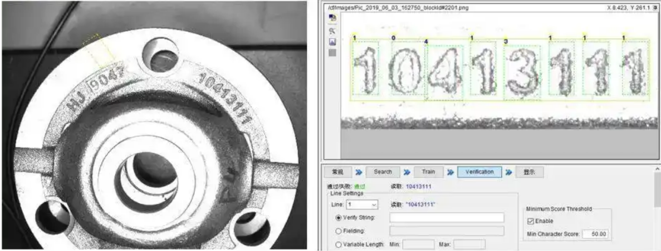Screen dimensions: 661x251
Task: Click the double arrow after the 常规 tab
Action: (359, 172)
